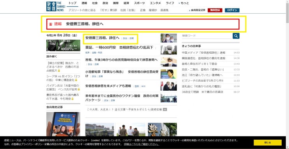
Task: Open 安倍首相辞意を米メディアも速報 headline
Action: 108,86
